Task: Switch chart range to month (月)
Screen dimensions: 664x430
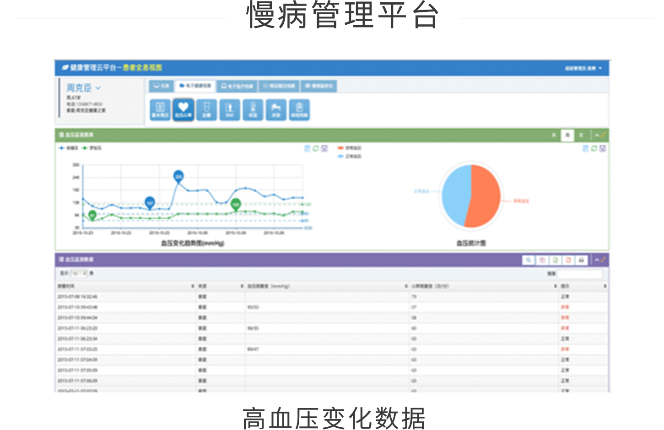Action: click(581, 135)
